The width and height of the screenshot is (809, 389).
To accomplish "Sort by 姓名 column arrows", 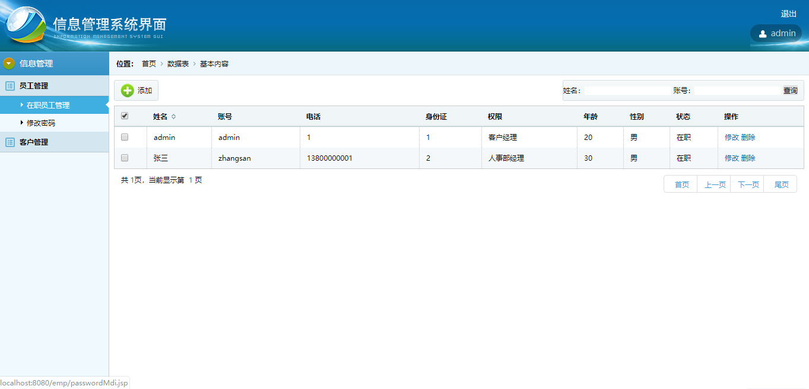I will click(x=173, y=117).
